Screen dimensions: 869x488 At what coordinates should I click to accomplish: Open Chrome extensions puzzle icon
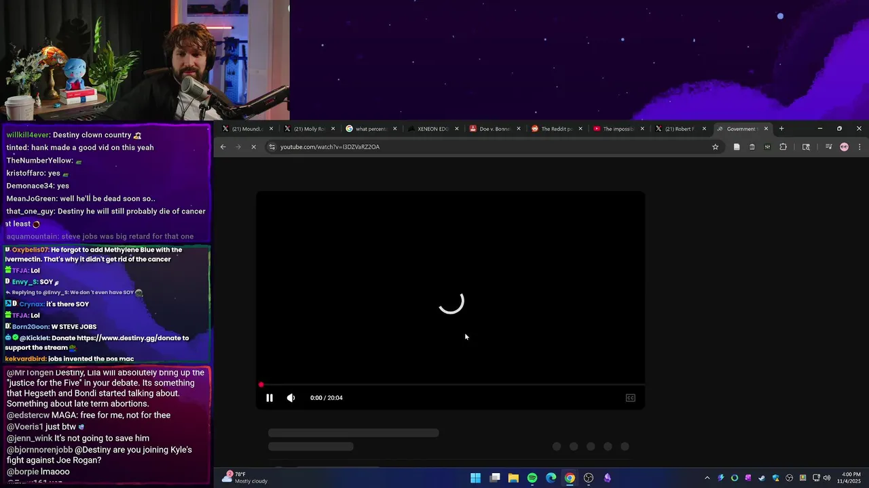[783, 147]
